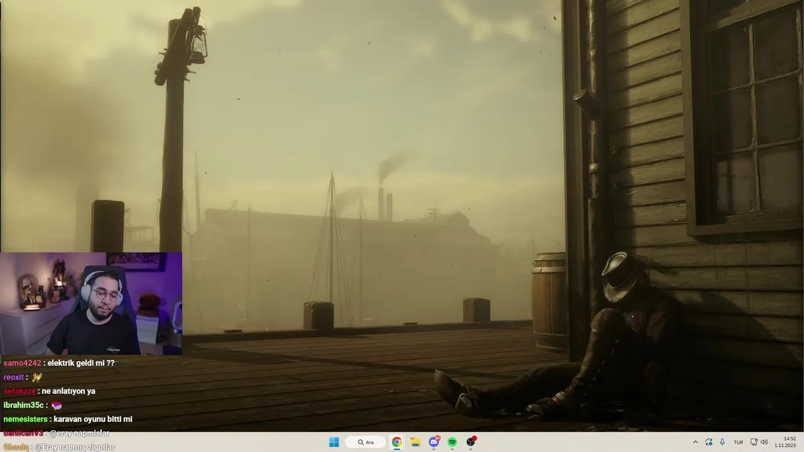The height and width of the screenshot is (452, 804).
Task: Expand the hidden system tray icons chevron
Action: coord(695,442)
